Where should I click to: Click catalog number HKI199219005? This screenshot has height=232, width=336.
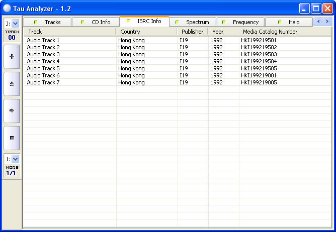259,82
